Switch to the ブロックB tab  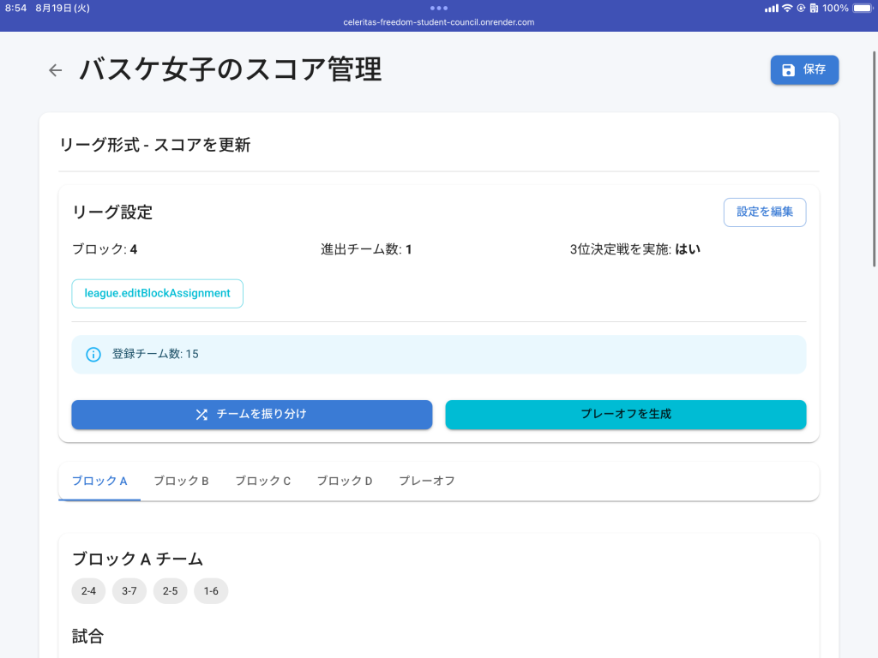tap(180, 481)
